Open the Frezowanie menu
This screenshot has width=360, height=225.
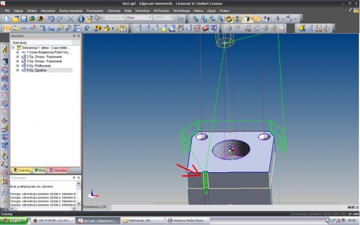pos(95,11)
